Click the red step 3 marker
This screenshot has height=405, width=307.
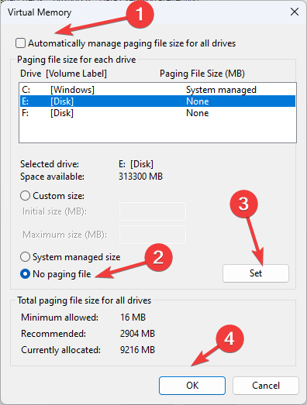click(243, 204)
